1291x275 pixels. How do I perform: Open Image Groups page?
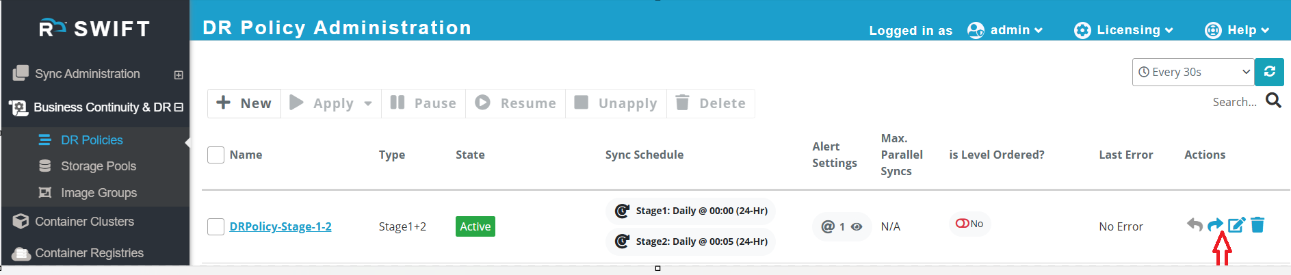(x=99, y=193)
